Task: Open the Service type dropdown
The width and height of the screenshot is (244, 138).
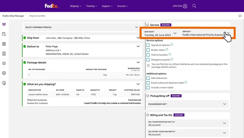Action: coord(206,33)
